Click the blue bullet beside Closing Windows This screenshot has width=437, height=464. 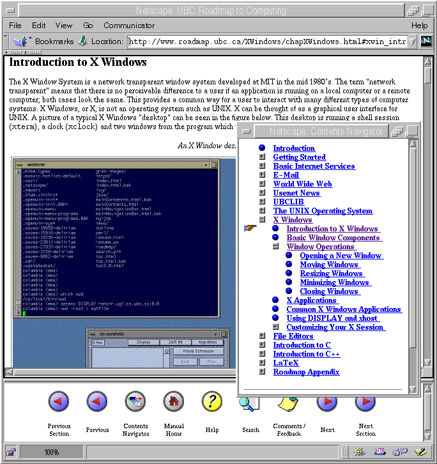tap(289, 291)
